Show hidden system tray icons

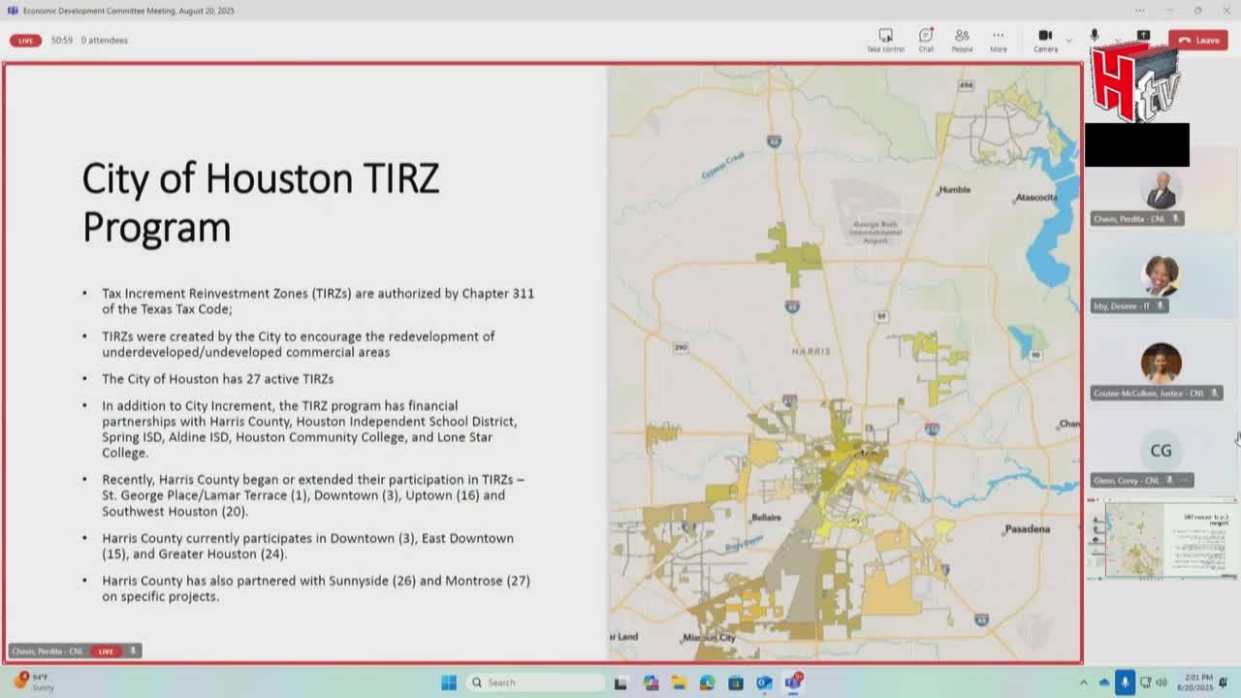[1084, 682]
